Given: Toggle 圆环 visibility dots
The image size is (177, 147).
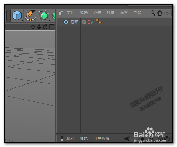Looking at the screenshot, I should [89, 22].
